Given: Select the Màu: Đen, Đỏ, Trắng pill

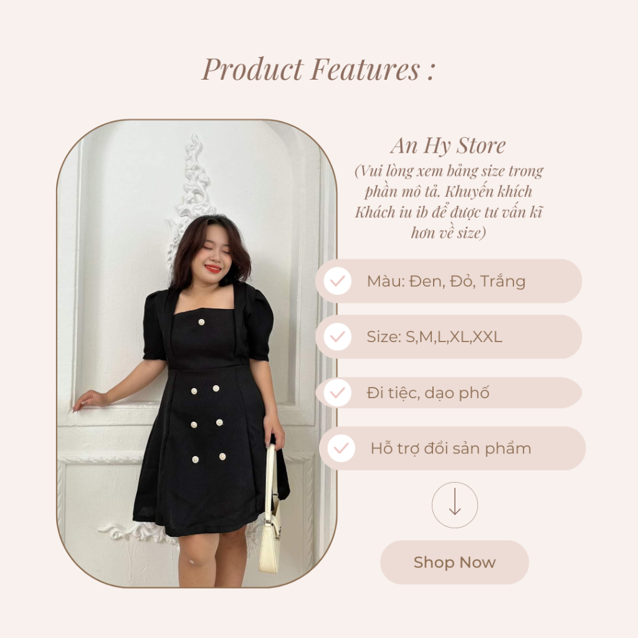Looking at the screenshot, I should [449, 281].
